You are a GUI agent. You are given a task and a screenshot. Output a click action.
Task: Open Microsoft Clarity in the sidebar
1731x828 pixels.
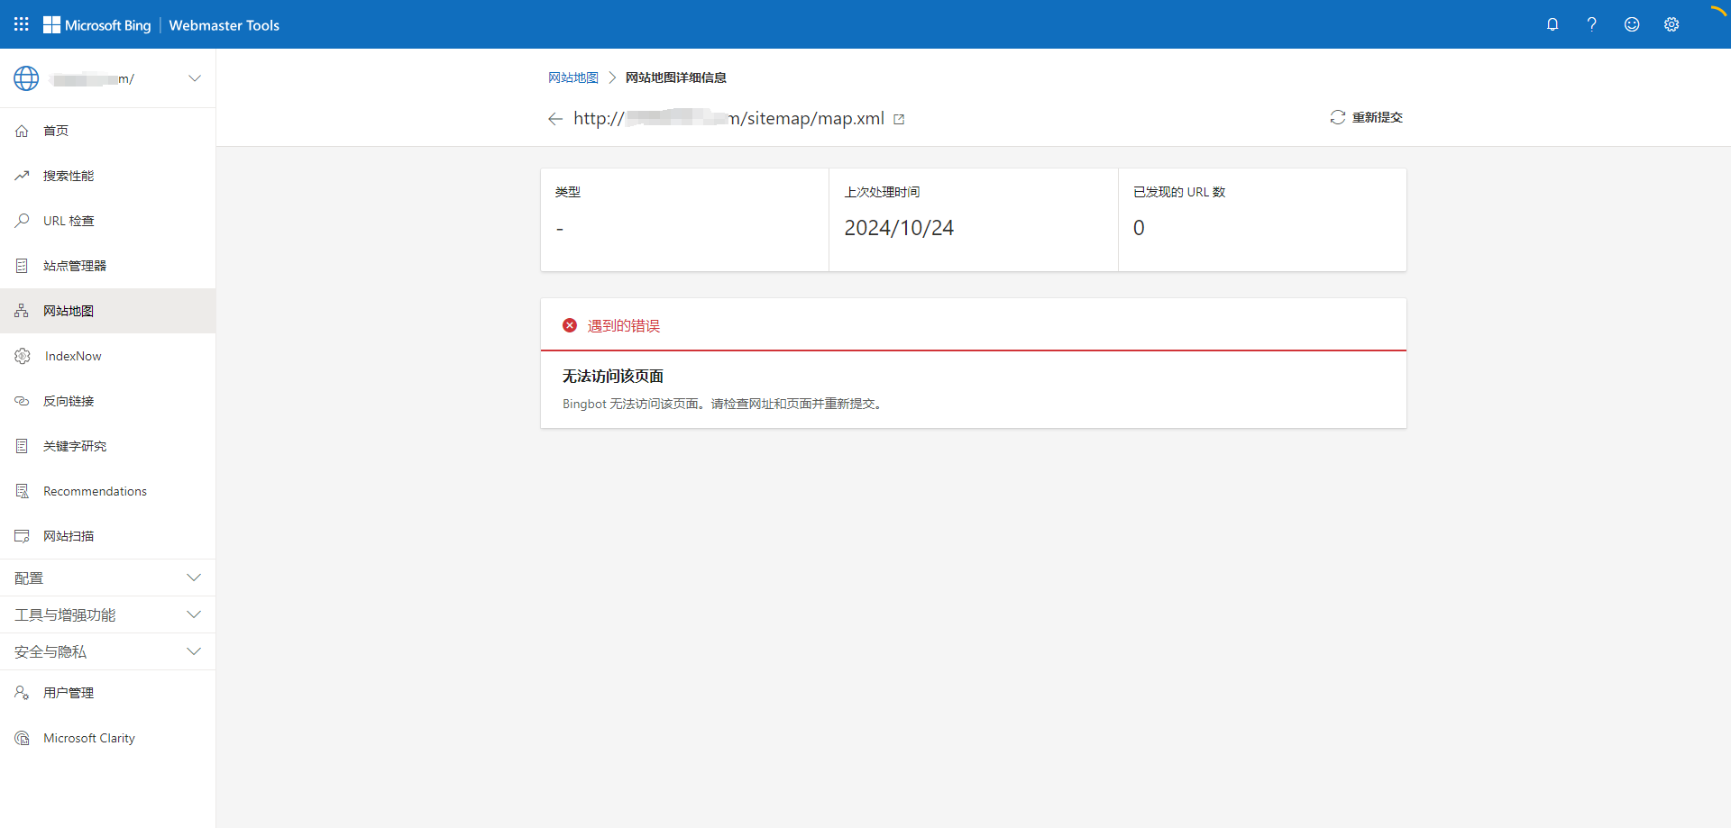108,738
